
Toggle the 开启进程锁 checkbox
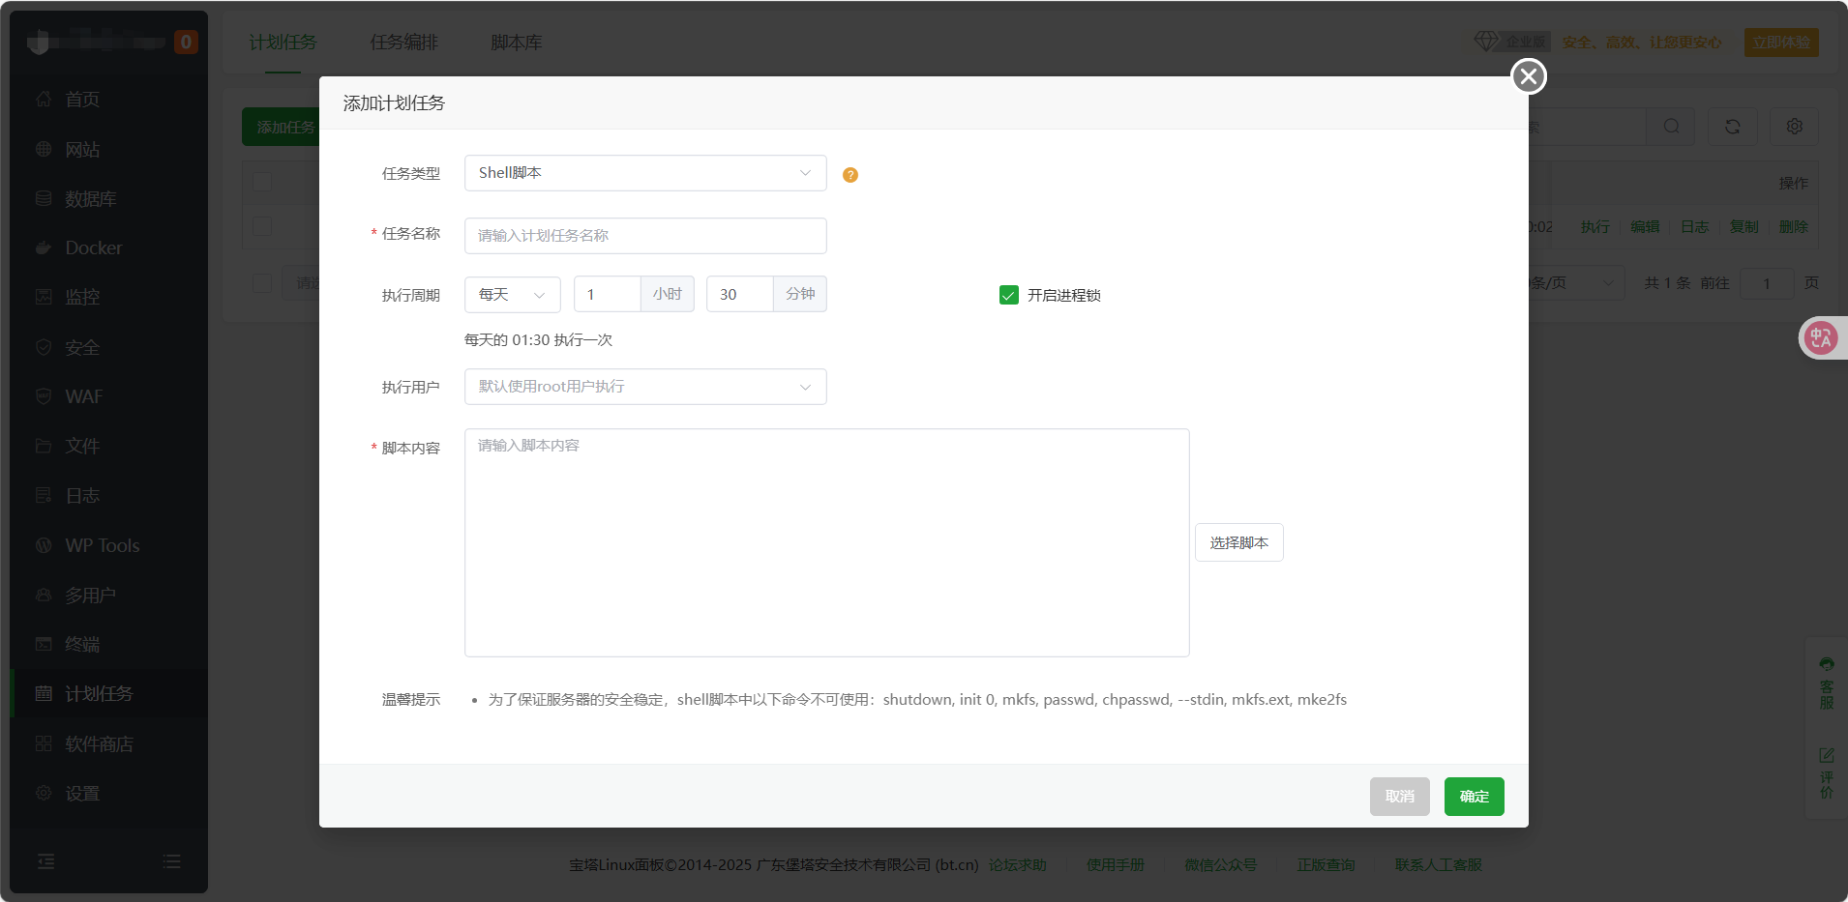[x=1009, y=295]
